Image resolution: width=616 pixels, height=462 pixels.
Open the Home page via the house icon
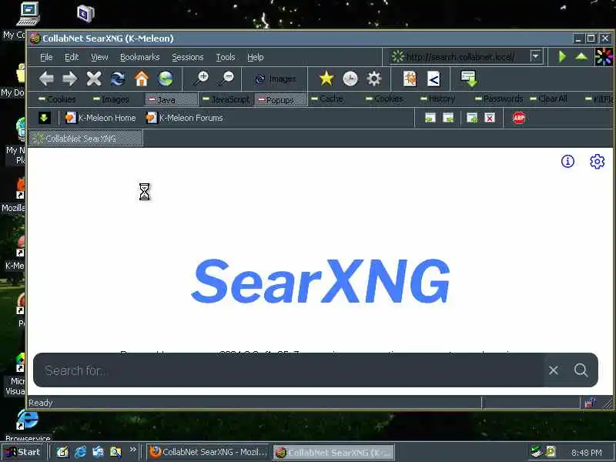pos(142,79)
